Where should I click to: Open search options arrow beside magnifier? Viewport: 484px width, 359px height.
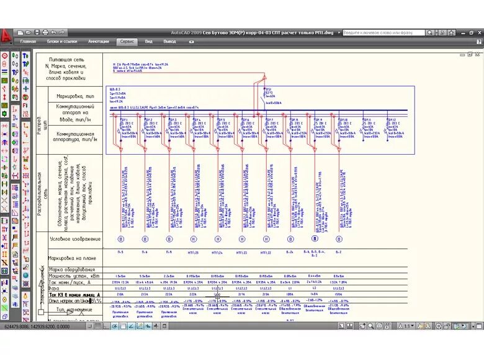pos(436,32)
